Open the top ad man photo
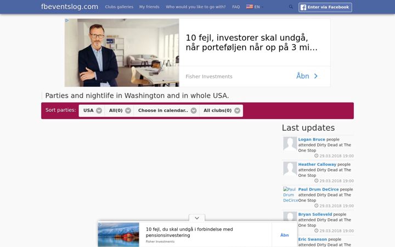This screenshot has height=247, width=395. (x=122, y=53)
